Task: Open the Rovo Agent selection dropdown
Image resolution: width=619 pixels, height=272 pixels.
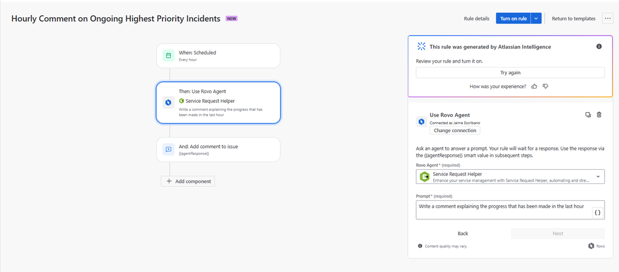Action: (510, 177)
